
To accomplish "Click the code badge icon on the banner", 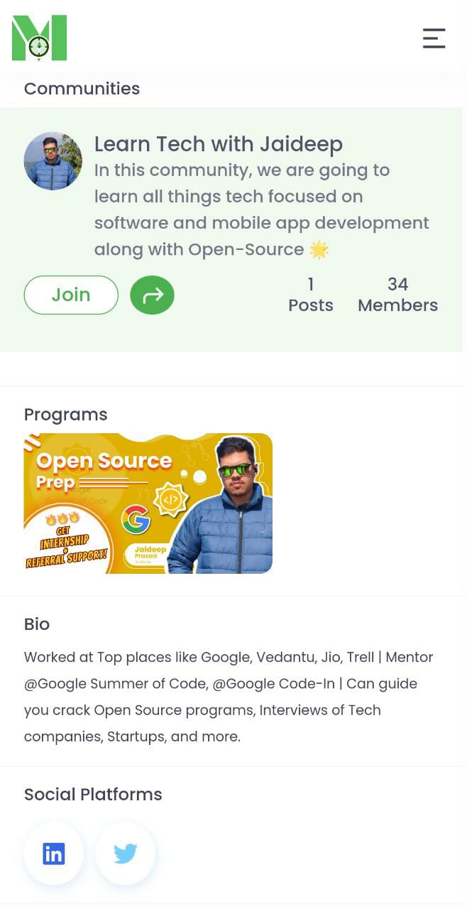I will 170,499.
